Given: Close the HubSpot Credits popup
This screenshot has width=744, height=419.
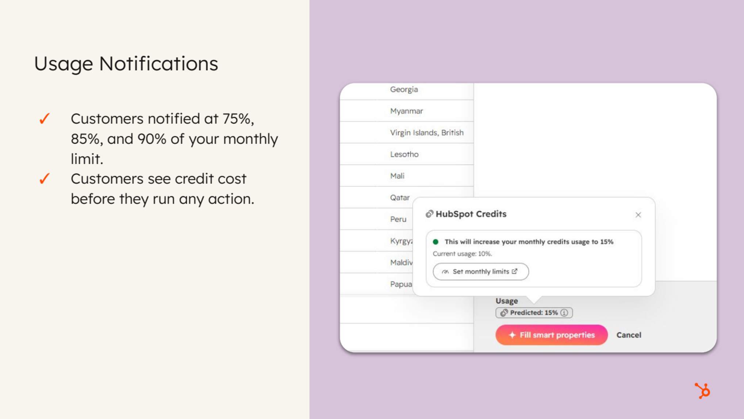Looking at the screenshot, I should pyautogui.click(x=638, y=215).
